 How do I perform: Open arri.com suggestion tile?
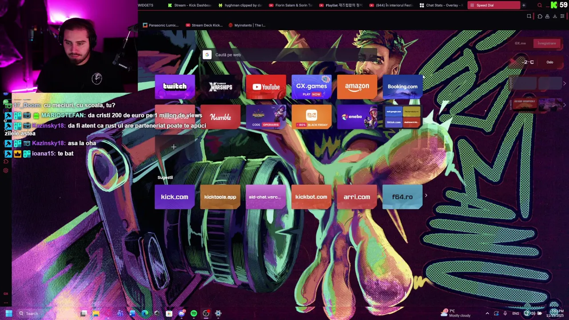point(357,197)
